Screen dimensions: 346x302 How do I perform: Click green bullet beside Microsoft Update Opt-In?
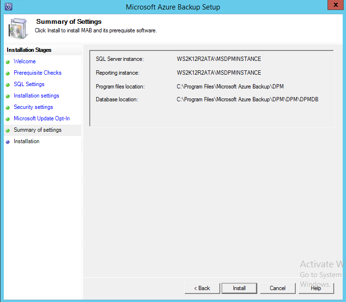point(8,119)
